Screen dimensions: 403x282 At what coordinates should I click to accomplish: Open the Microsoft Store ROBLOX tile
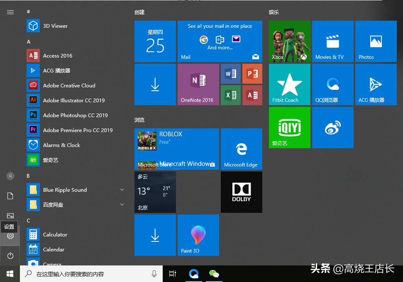177,149
